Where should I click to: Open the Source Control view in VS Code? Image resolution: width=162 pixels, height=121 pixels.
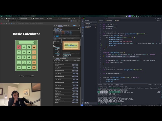click(x=83, y=27)
